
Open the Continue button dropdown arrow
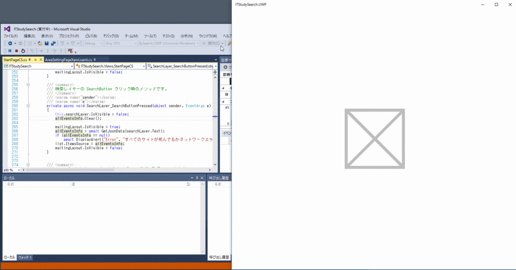222,43
